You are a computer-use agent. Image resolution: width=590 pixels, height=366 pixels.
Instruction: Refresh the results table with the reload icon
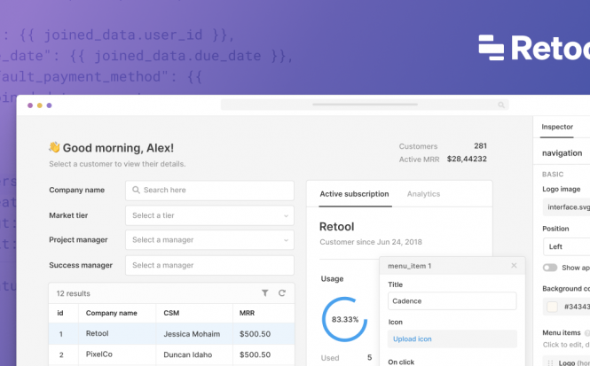coord(282,292)
